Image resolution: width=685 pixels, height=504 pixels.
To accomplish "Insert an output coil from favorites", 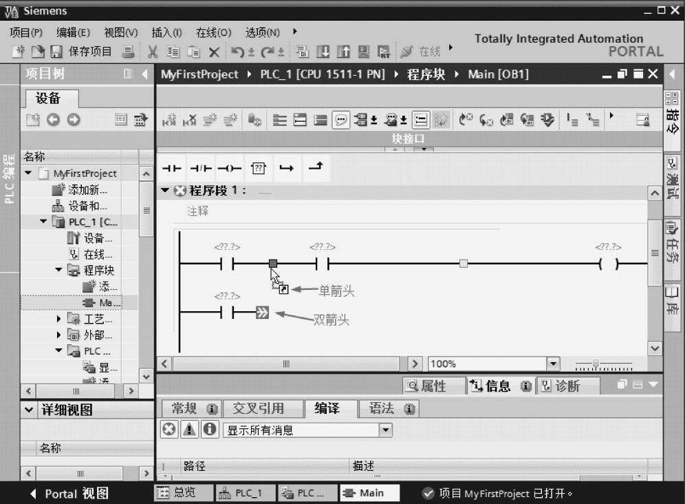I will pyautogui.click(x=229, y=168).
